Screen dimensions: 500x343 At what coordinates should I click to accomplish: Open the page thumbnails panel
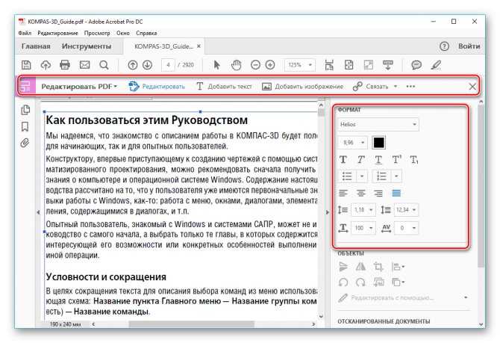point(25,110)
